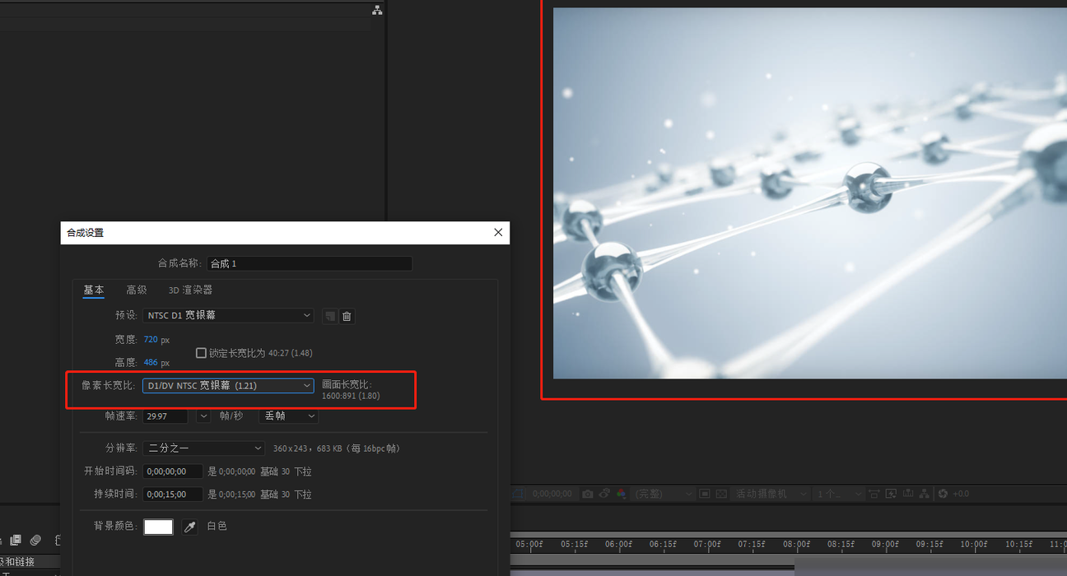Click the duration field 0;00;15;00
Image resolution: width=1067 pixels, height=576 pixels.
pyautogui.click(x=173, y=495)
